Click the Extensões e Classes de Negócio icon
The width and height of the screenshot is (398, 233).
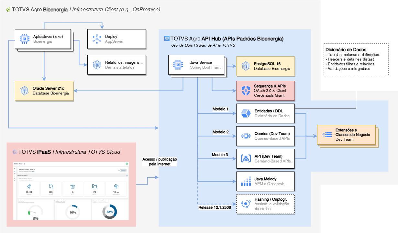pos(326,135)
